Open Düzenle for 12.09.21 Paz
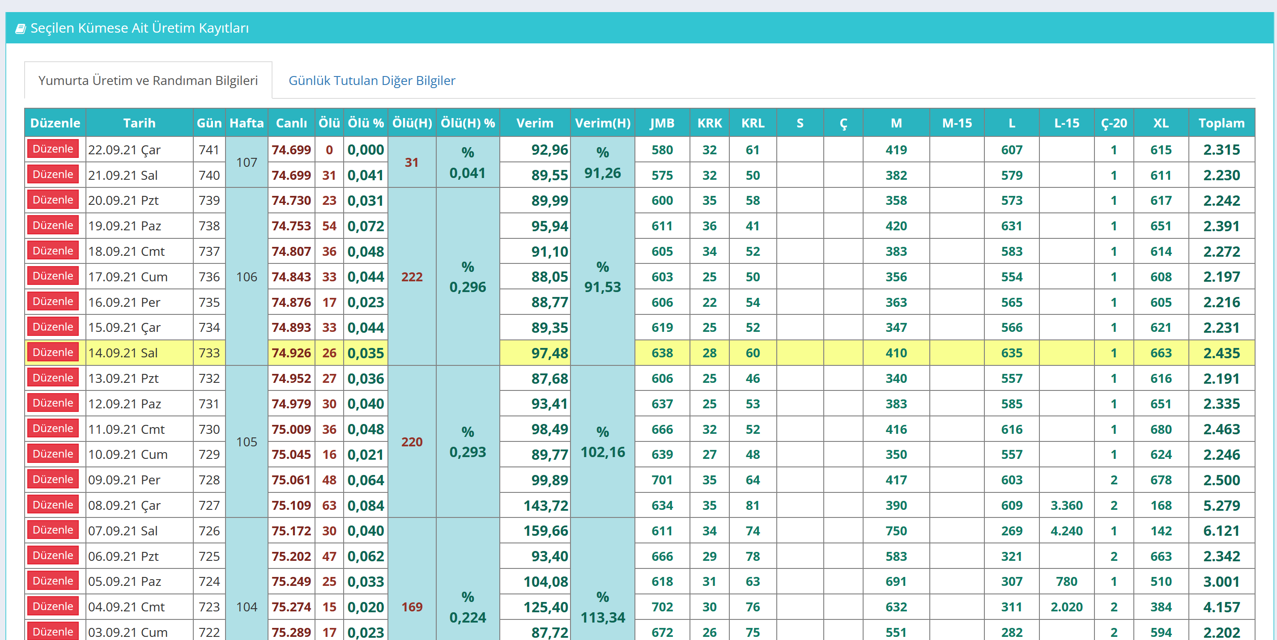Screen dimensions: 1277x640 coord(53,403)
